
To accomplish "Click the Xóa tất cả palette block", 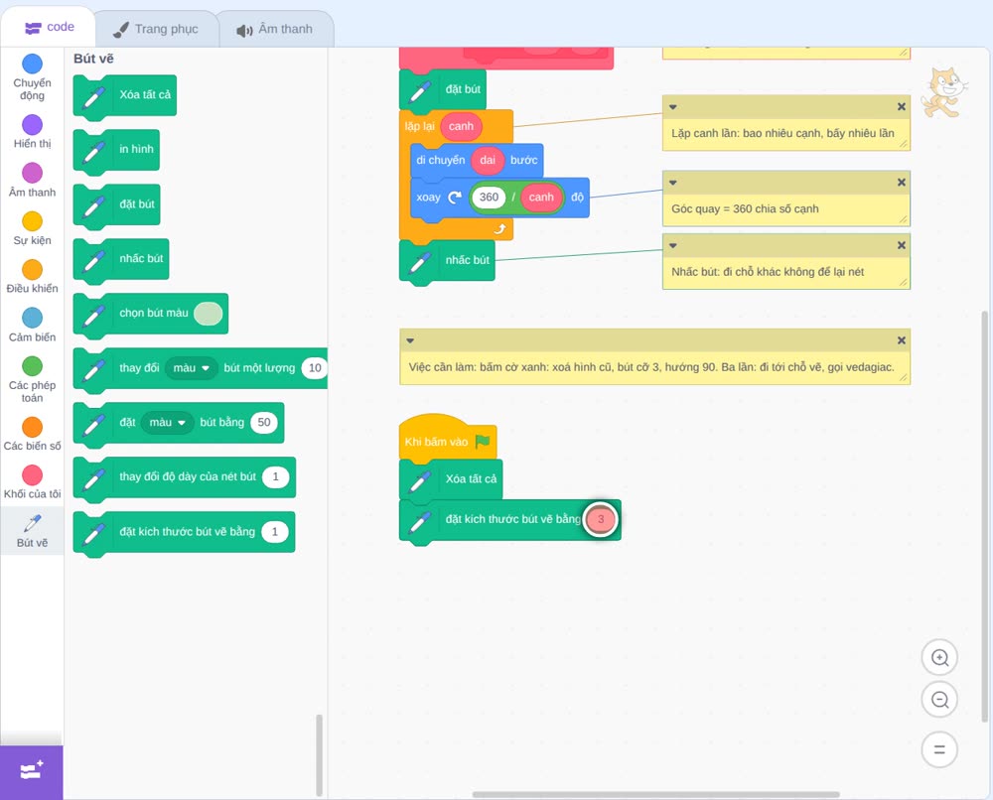I will (x=125, y=95).
